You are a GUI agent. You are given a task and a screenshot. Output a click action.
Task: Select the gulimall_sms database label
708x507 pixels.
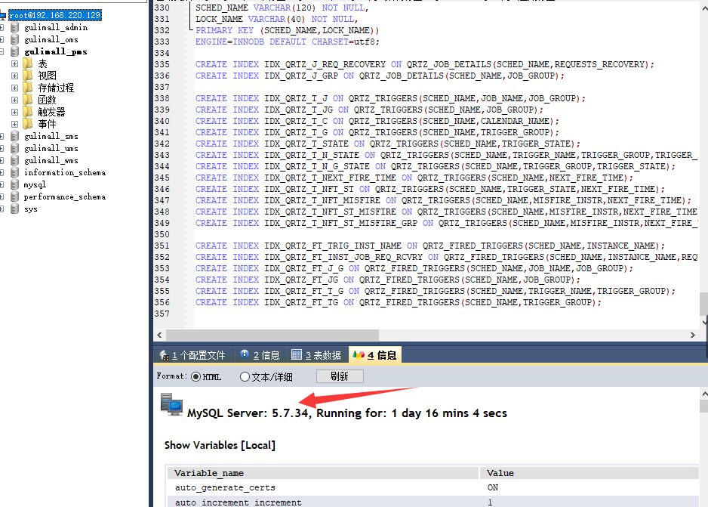[51, 137]
